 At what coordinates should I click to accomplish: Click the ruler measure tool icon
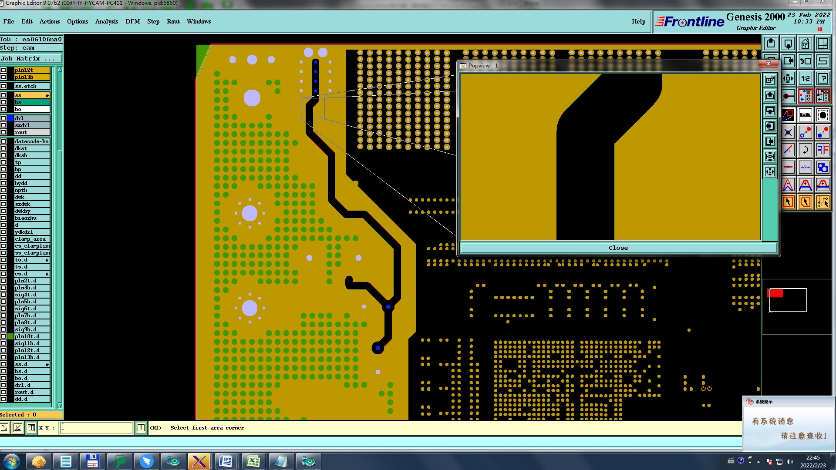[x=805, y=115]
